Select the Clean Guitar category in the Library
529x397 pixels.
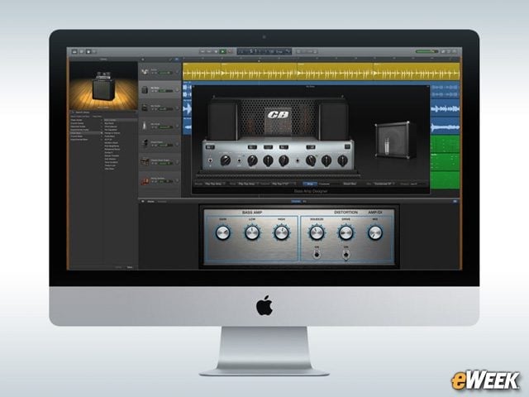pyautogui.click(x=76, y=120)
